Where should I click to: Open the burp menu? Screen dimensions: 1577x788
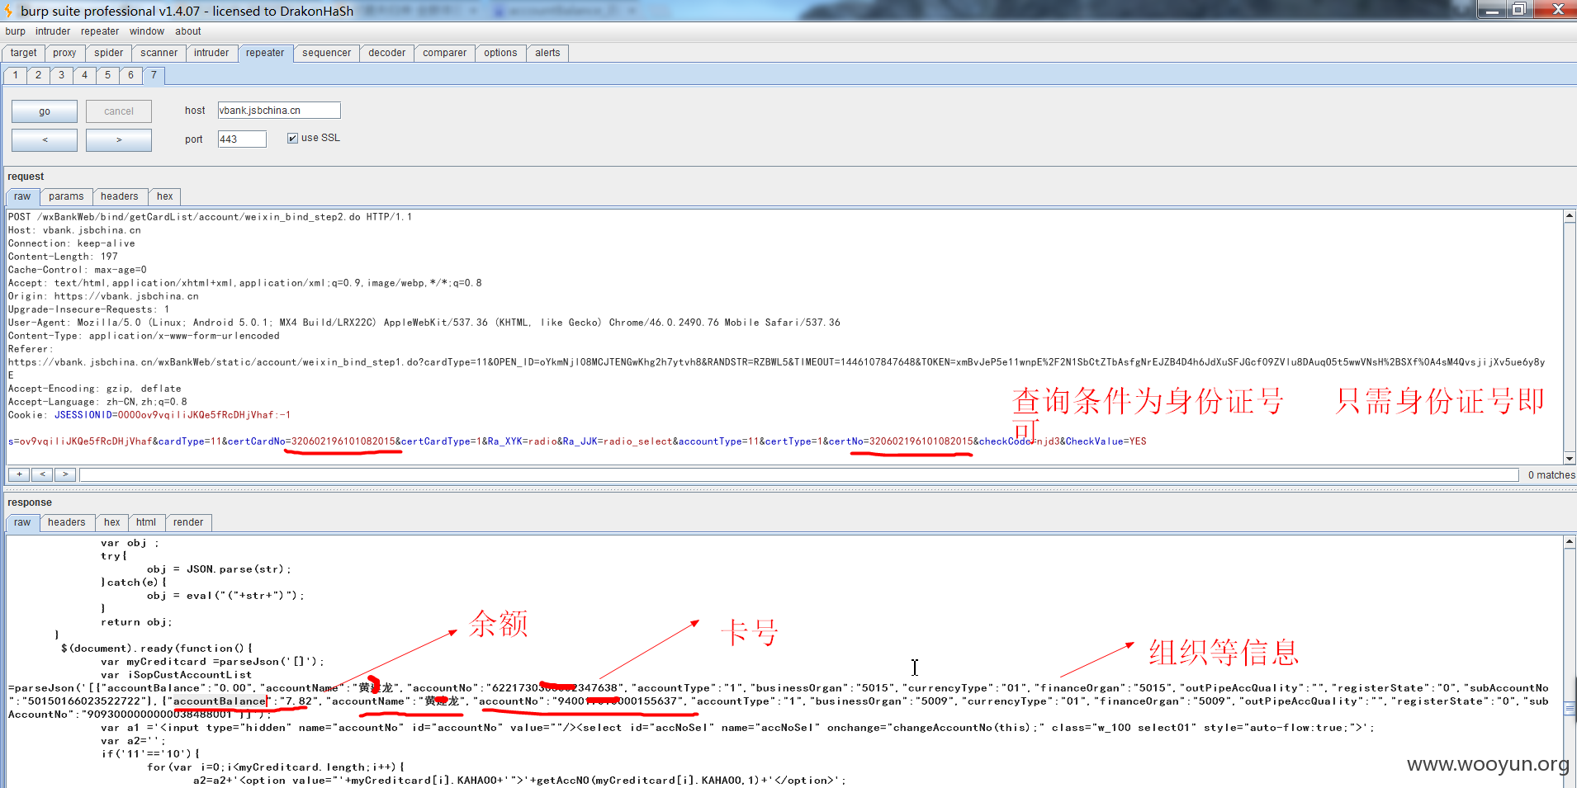[15, 31]
